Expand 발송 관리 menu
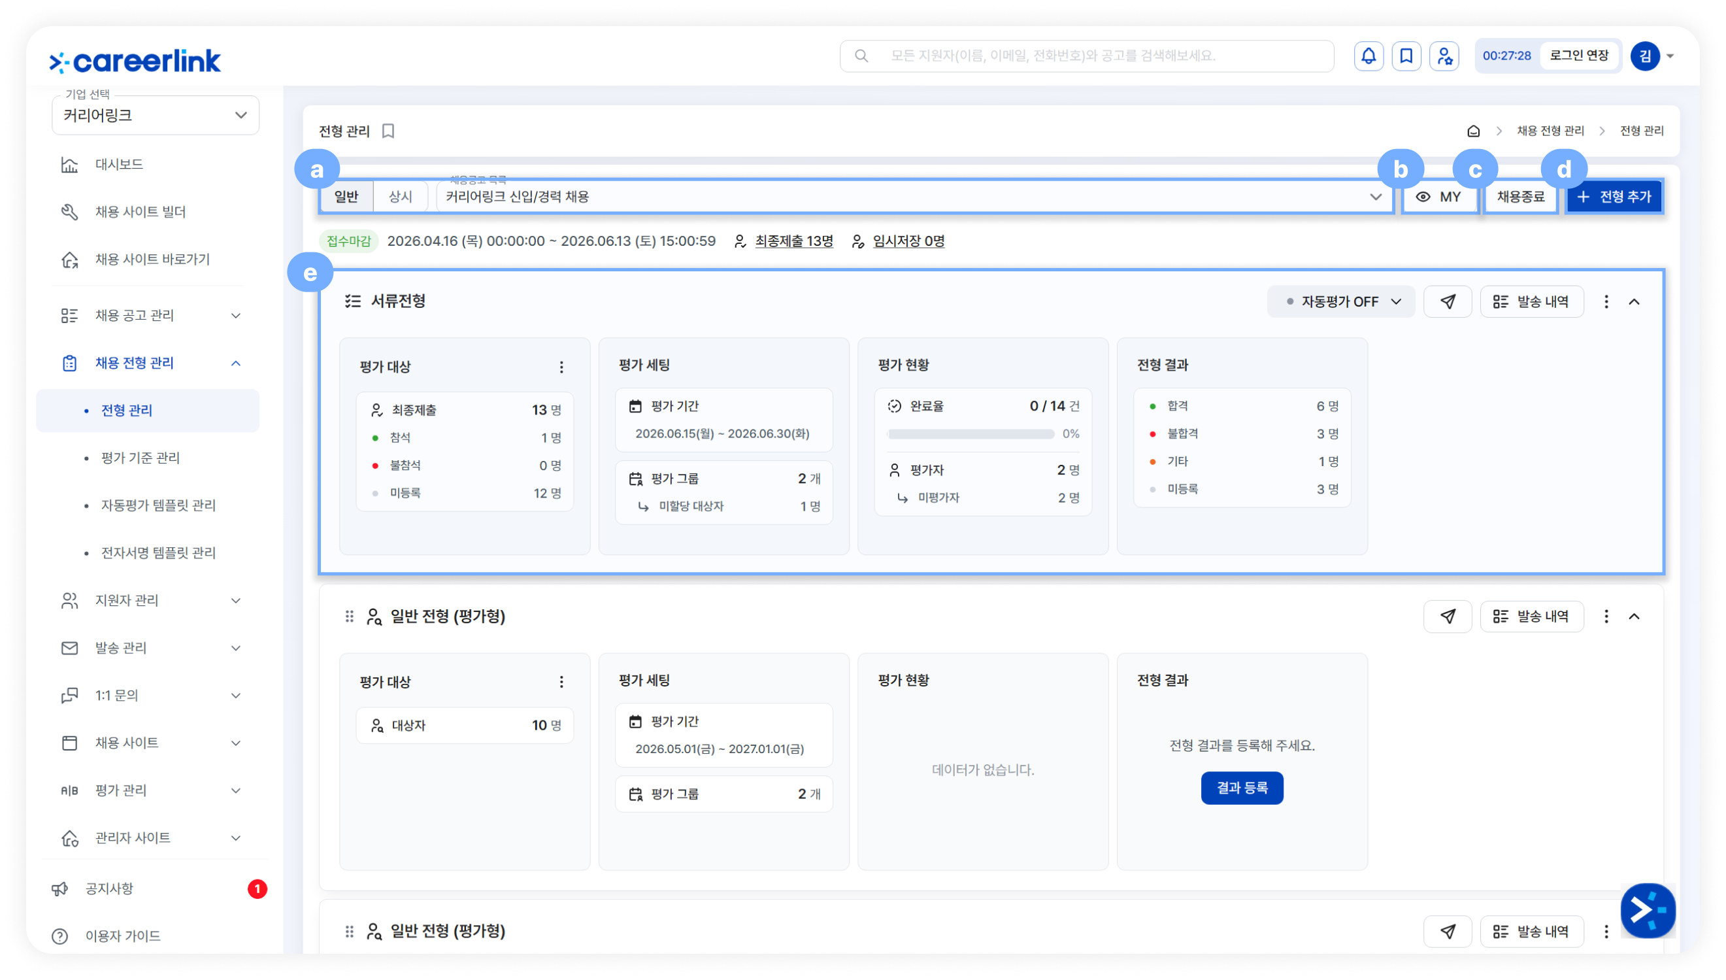Image resolution: width=1726 pixels, height=980 pixels. pos(235,648)
